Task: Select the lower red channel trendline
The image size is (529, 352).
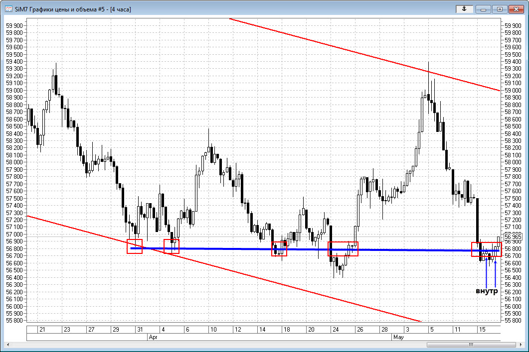Action: click(x=249, y=276)
